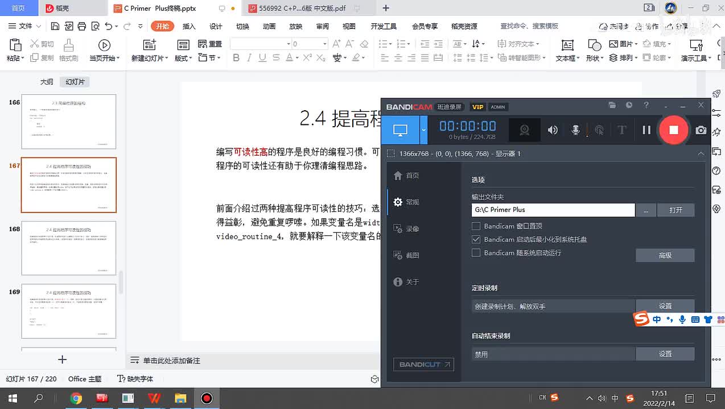Click the 打开 output folder button
This screenshot has height=409, width=725.
(x=675, y=210)
